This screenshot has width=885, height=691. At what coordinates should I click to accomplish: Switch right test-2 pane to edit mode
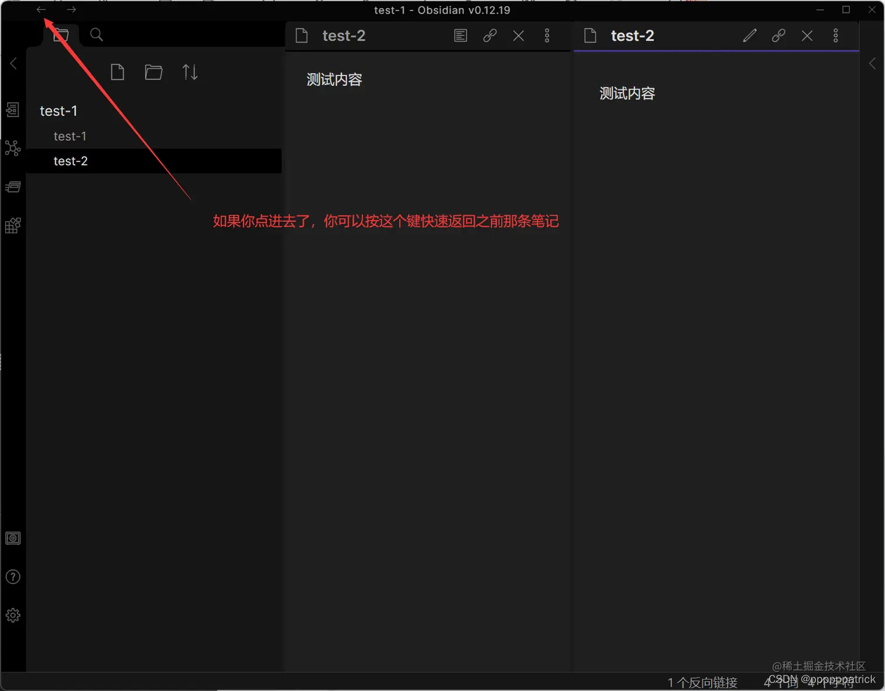pyautogui.click(x=750, y=36)
